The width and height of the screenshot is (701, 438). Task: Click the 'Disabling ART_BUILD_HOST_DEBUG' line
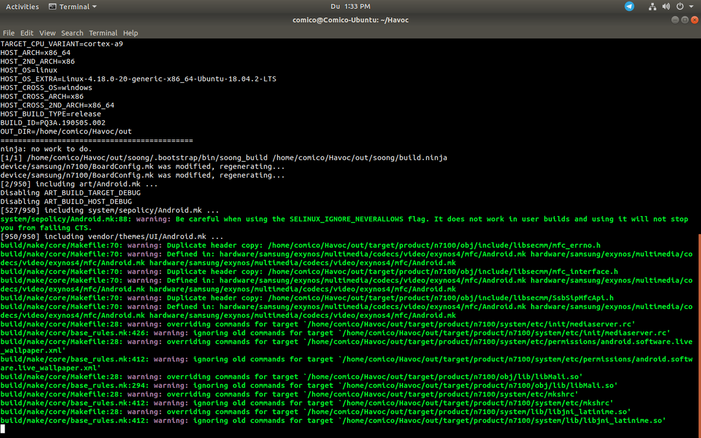[x=66, y=201]
